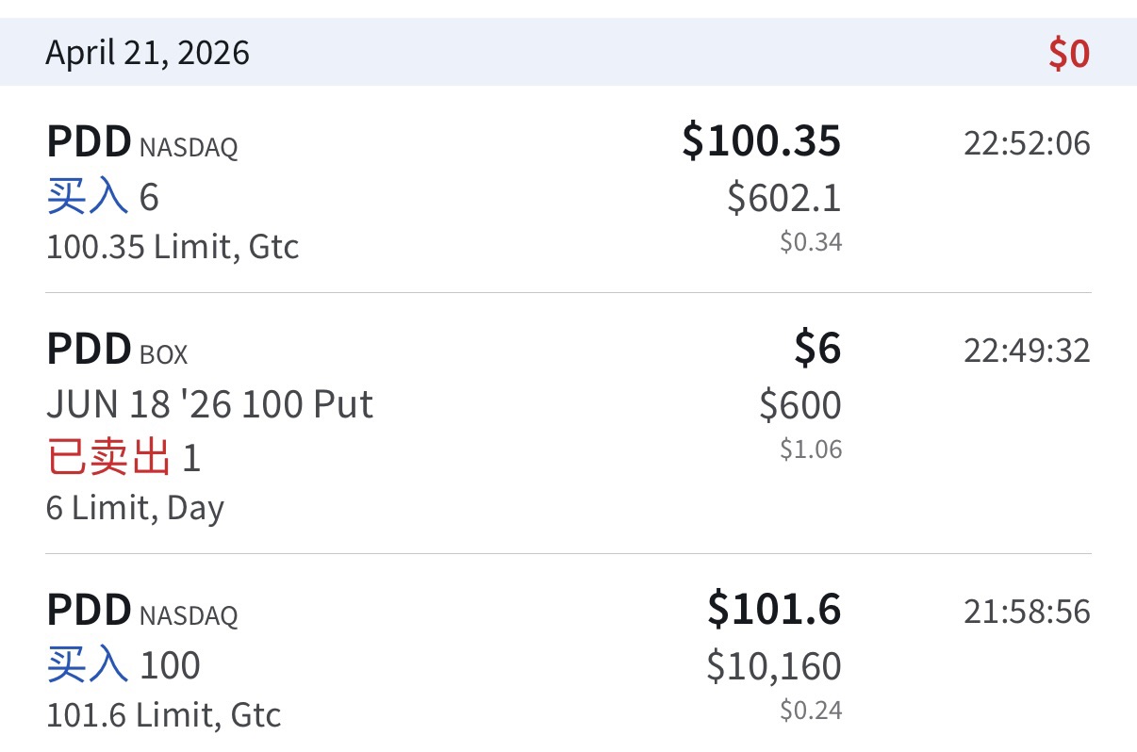
Task: Tap the $0.34 commission value
Action: coord(810,242)
